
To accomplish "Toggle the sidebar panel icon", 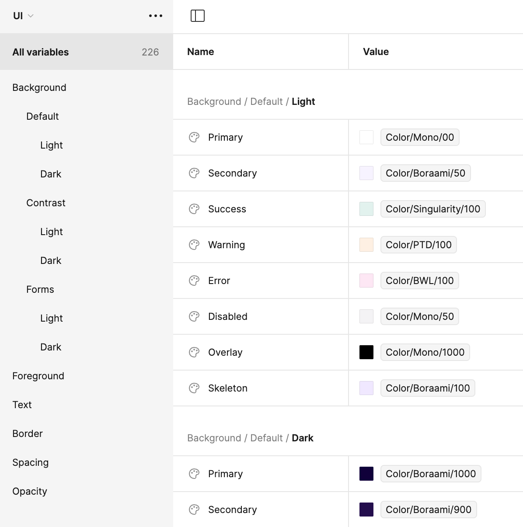I will (x=198, y=16).
